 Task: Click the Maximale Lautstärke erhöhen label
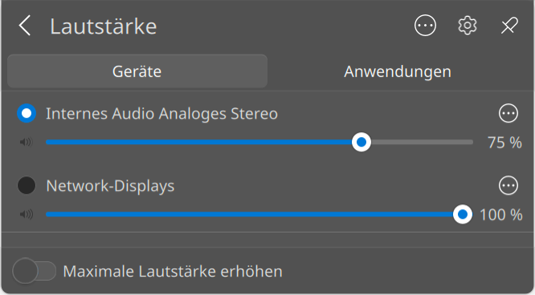pyautogui.click(x=173, y=272)
